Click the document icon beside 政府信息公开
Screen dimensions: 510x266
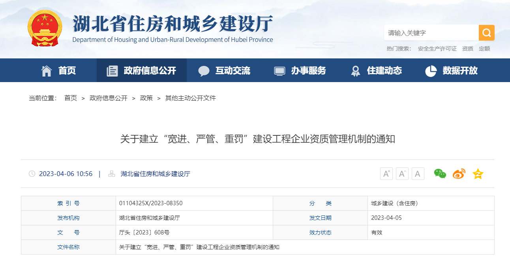click(x=112, y=71)
